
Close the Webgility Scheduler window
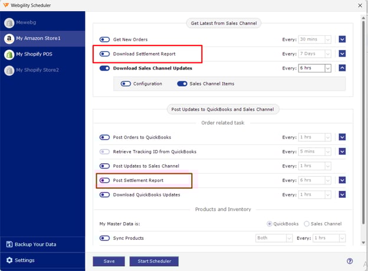tap(360, 5)
